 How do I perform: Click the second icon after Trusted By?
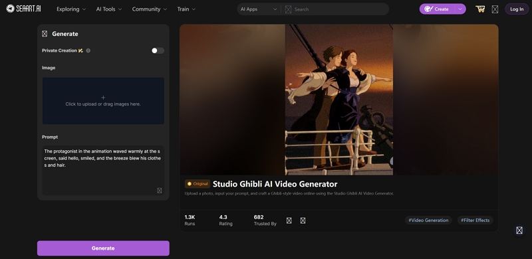coord(303,220)
